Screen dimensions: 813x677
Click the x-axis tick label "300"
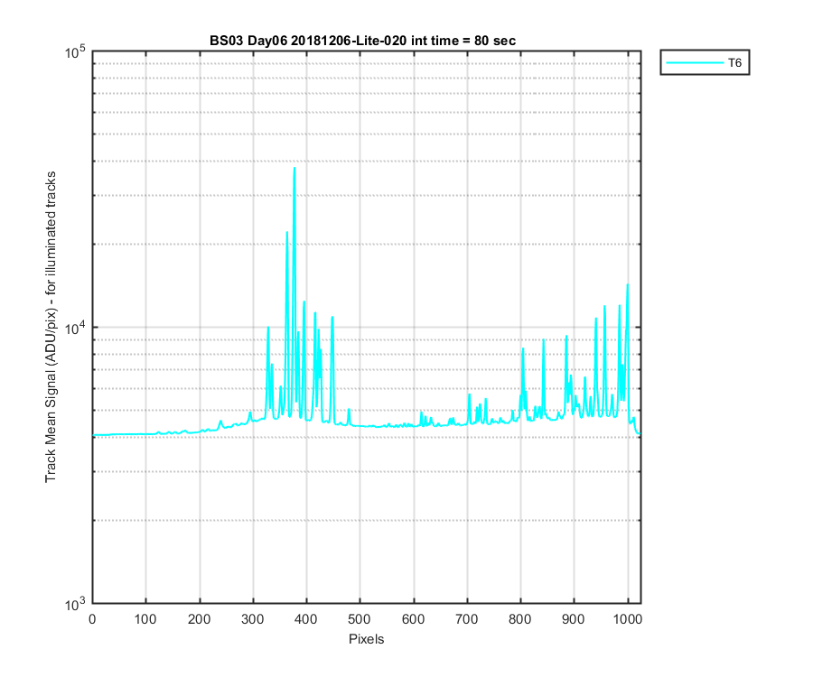(x=253, y=619)
